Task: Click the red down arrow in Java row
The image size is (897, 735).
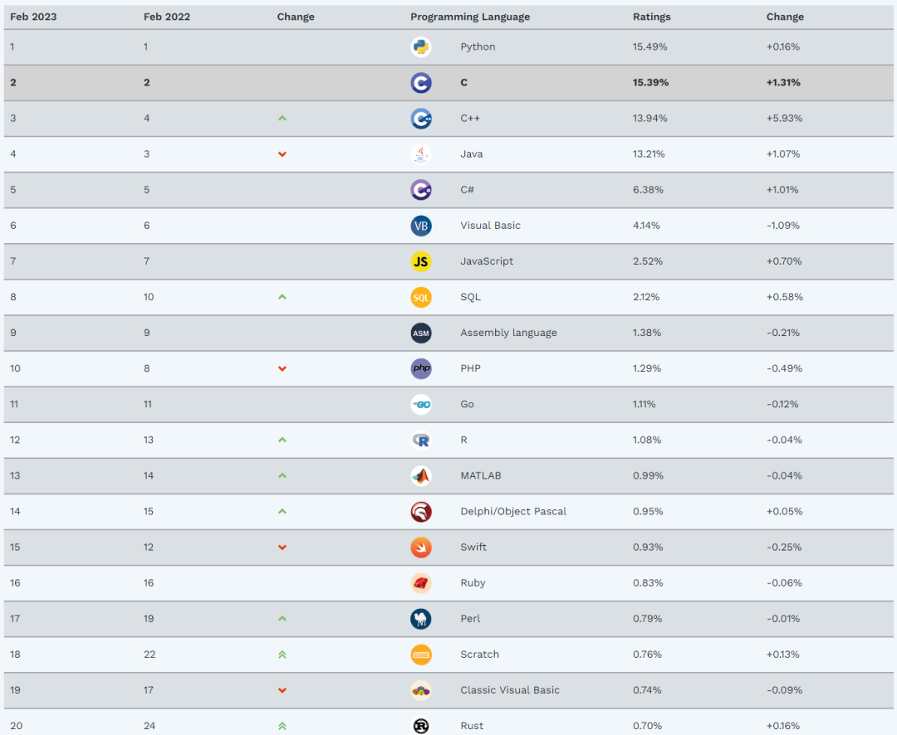Action: pos(282,154)
